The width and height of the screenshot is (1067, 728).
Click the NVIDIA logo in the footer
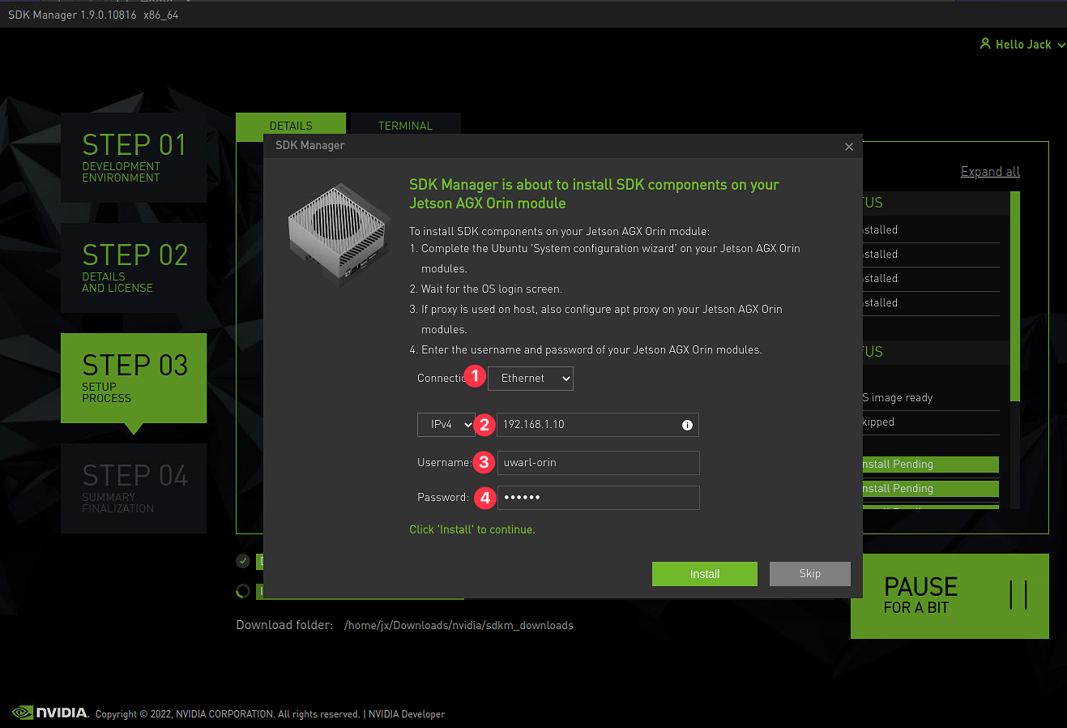pos(50,713)
